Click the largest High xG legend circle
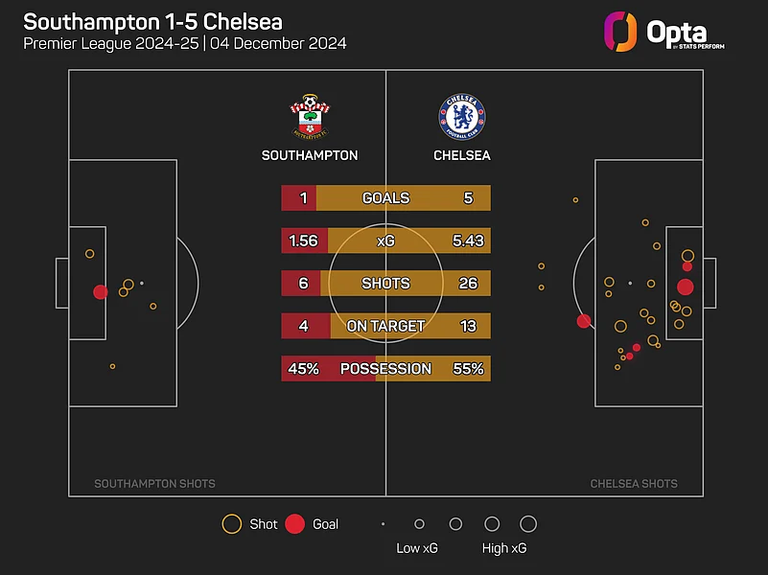Screen dimensions: 768x575 [528, 524]
